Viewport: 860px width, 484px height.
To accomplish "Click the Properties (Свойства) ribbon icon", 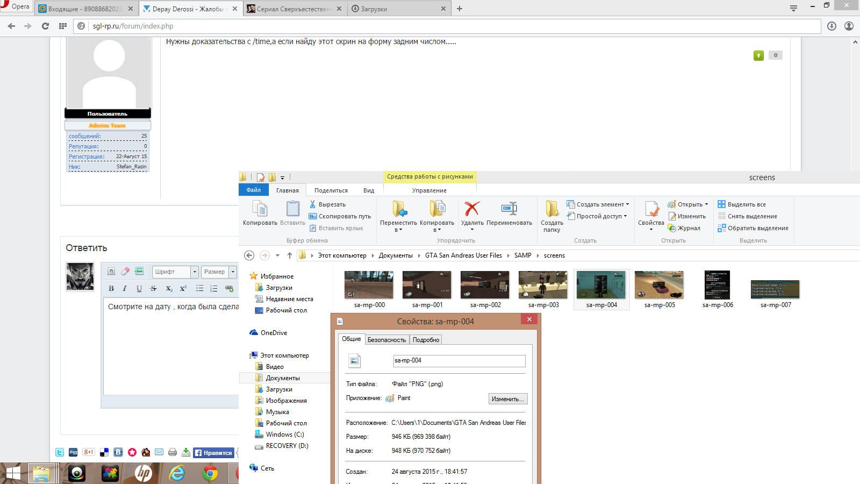I will click(651, 210).
